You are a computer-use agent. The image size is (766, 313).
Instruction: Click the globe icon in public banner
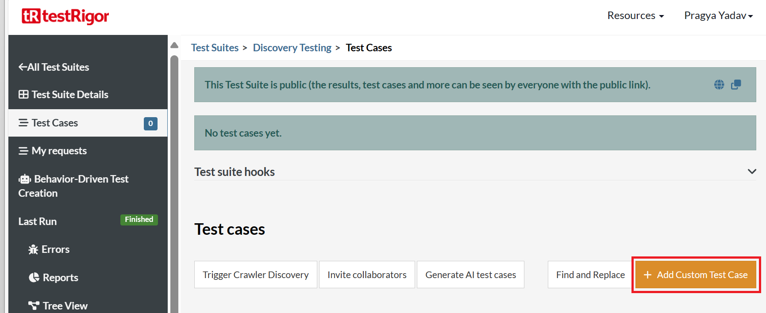(x=719, y=84)
